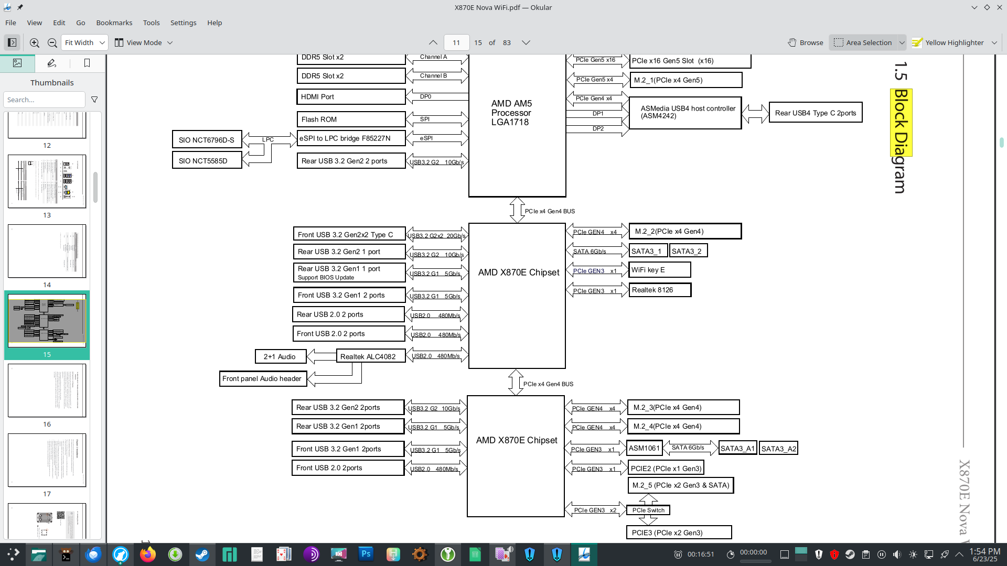
Task: Click the page number input field
Action: [456, 42]
